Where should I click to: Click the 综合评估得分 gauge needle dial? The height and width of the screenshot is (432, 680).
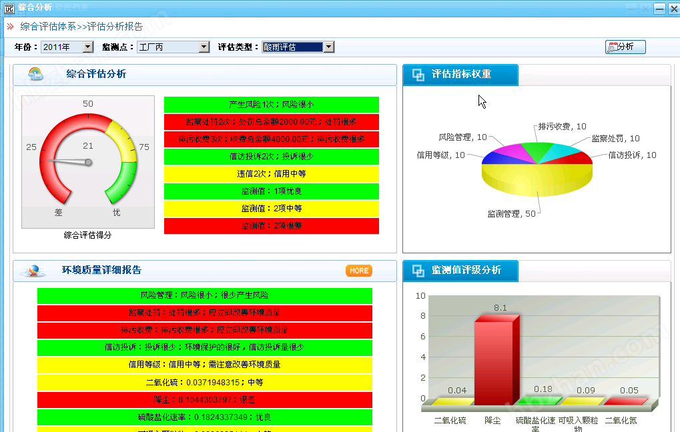pyautogui.click(x=88, y=162)
